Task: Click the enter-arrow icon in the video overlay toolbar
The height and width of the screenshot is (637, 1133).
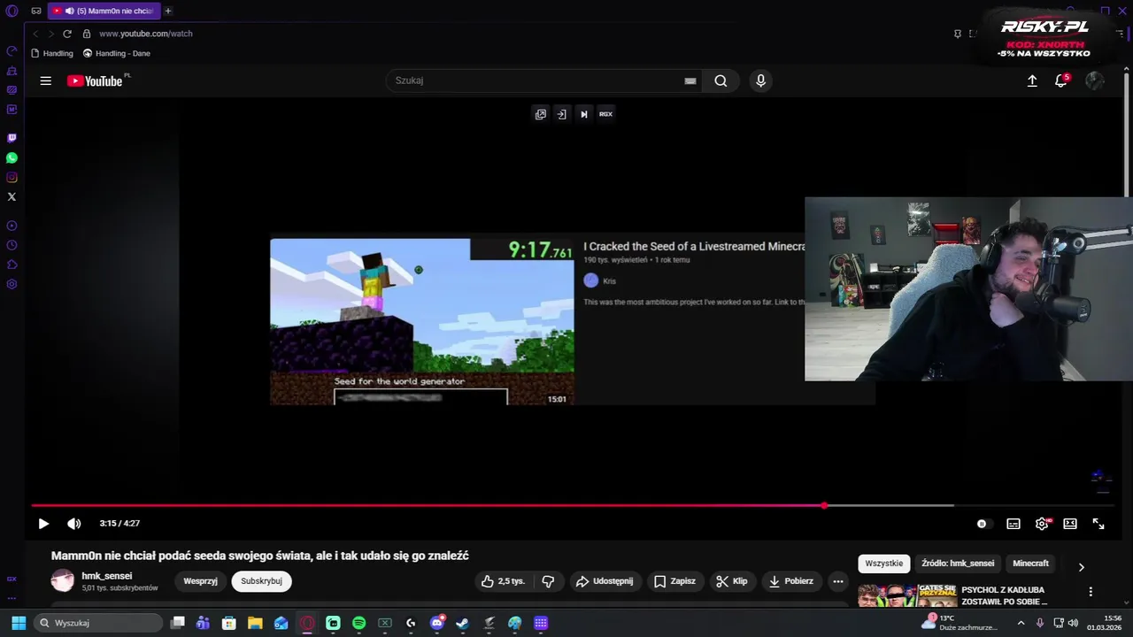Action: click(562, 114)
